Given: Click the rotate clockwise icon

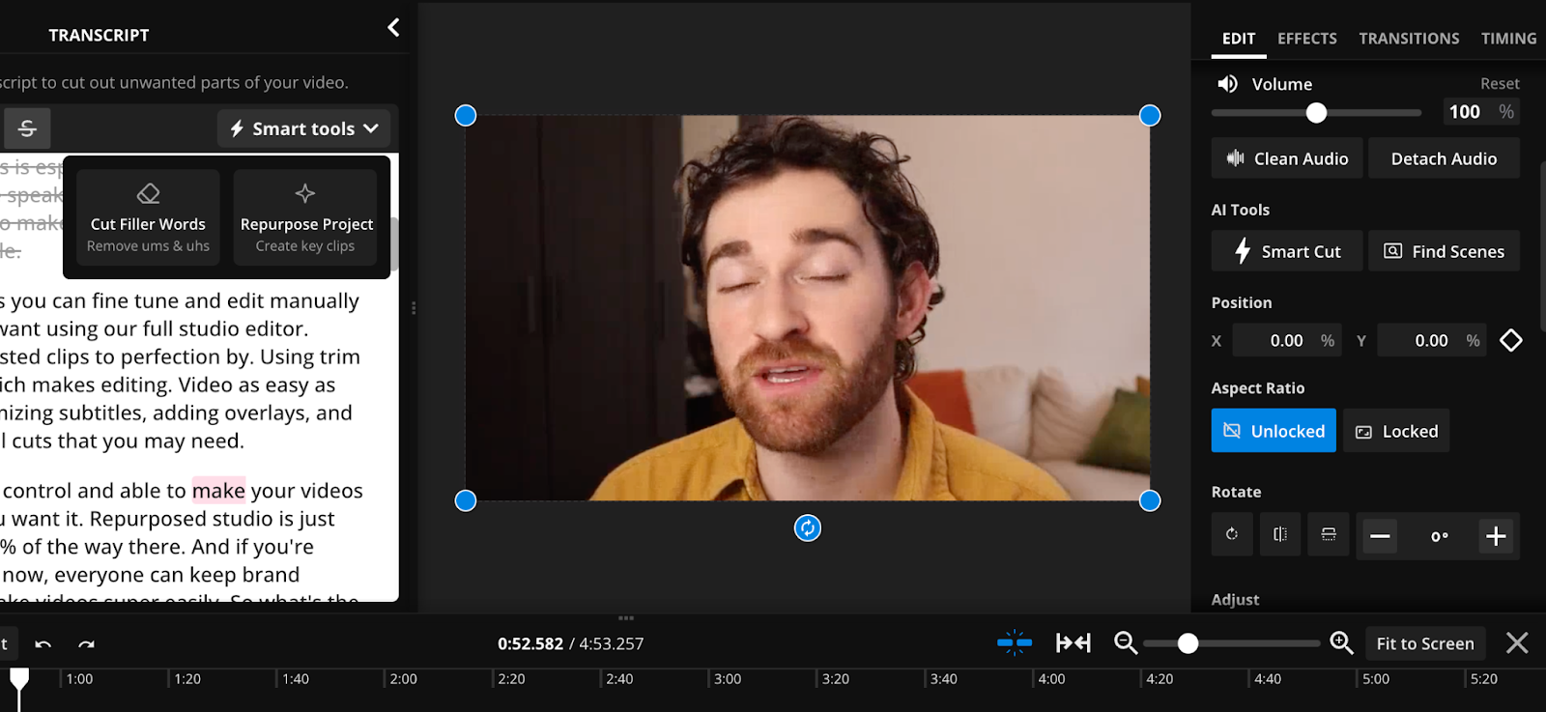Looking at the screenshot, I should pyautogui.click(x=1232, y=534).
